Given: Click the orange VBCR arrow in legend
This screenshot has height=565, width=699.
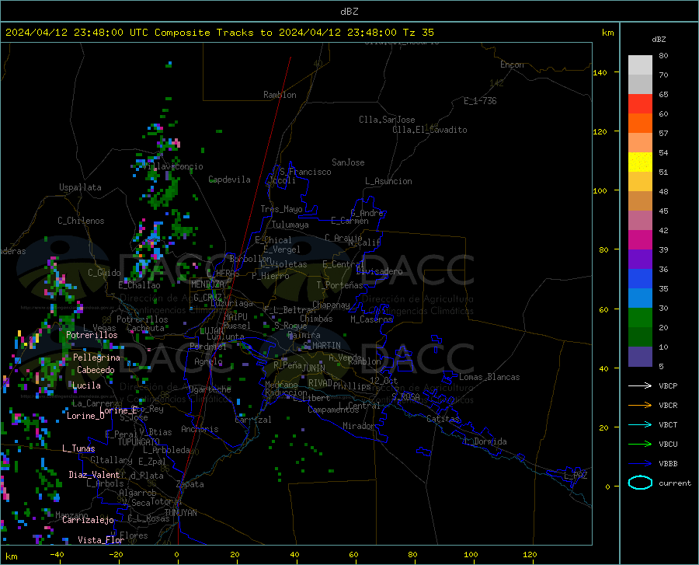Looking at the screenshot, I should click(x=640, y=406).
